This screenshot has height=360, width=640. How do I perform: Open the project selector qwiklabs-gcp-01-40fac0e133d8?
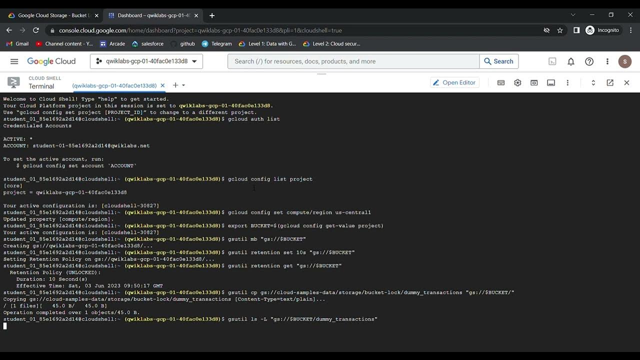pos(146,61)
